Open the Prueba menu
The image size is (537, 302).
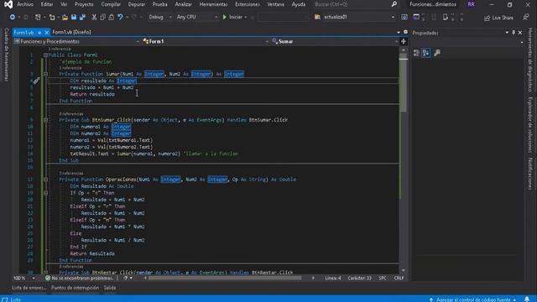point(160,4)
